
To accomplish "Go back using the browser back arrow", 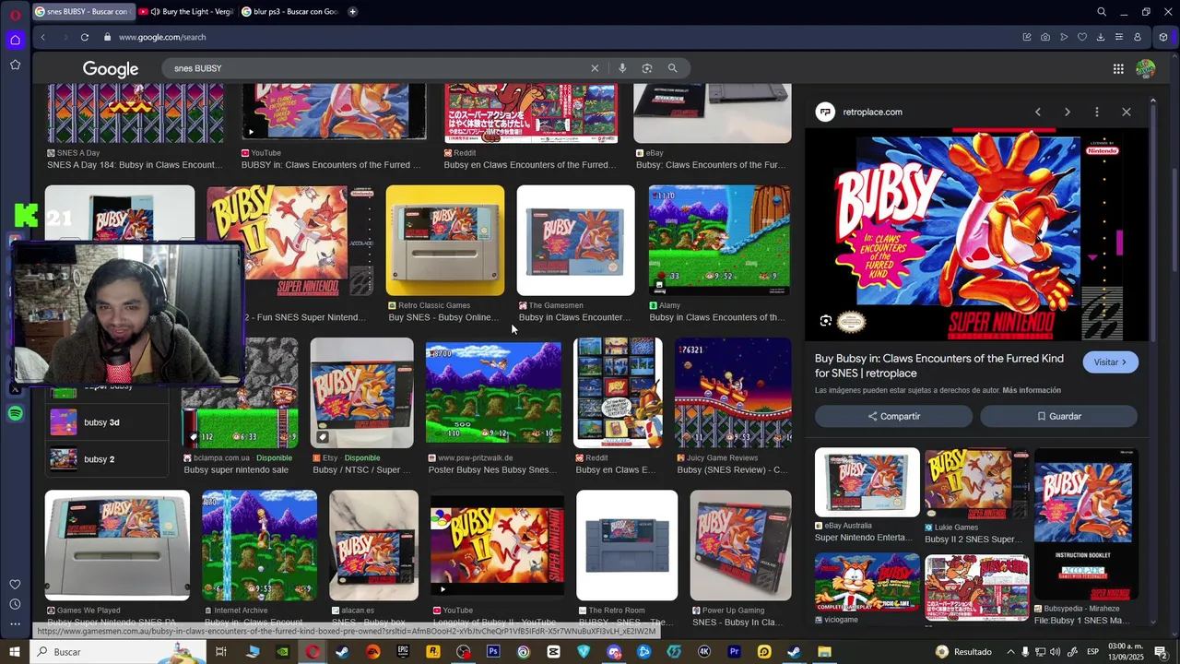I will point(42,37).
